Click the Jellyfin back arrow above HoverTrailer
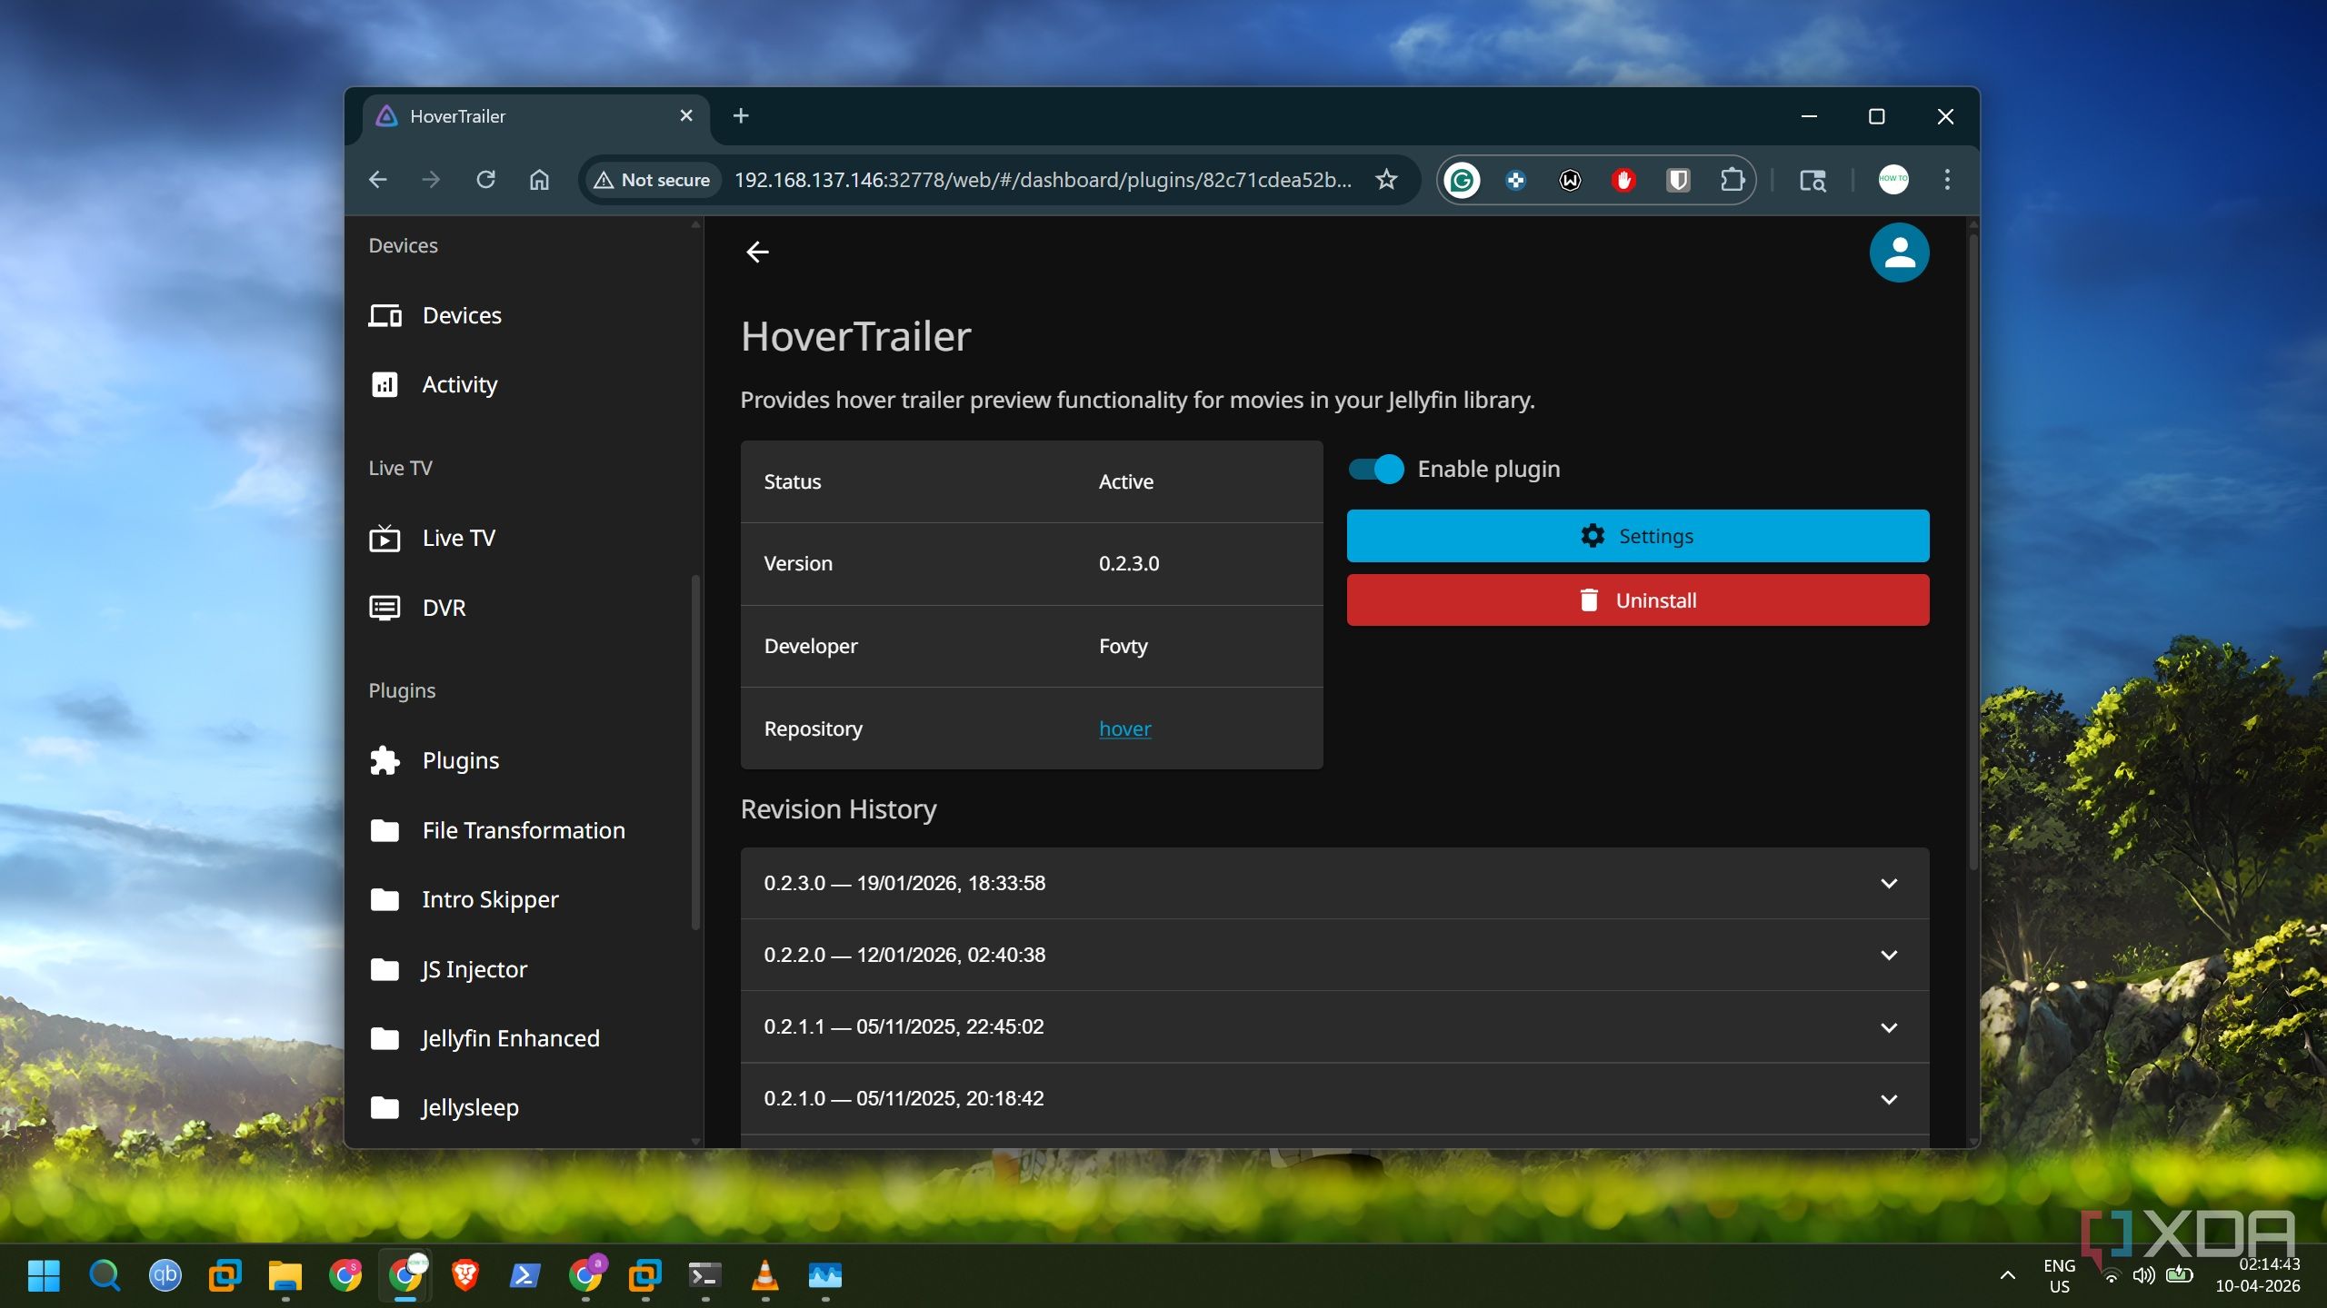The height and width of the screenshot is (1308, 2327). point(757,252)
